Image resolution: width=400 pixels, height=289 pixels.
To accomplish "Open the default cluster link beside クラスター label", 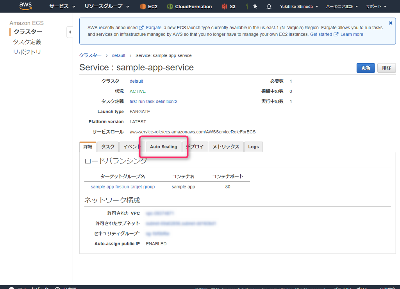I will pyautogui.click(x=136, y=81).
